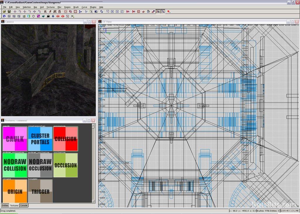Switch to the Console tab
Screen dimensions: 300x214
[24, 206]
